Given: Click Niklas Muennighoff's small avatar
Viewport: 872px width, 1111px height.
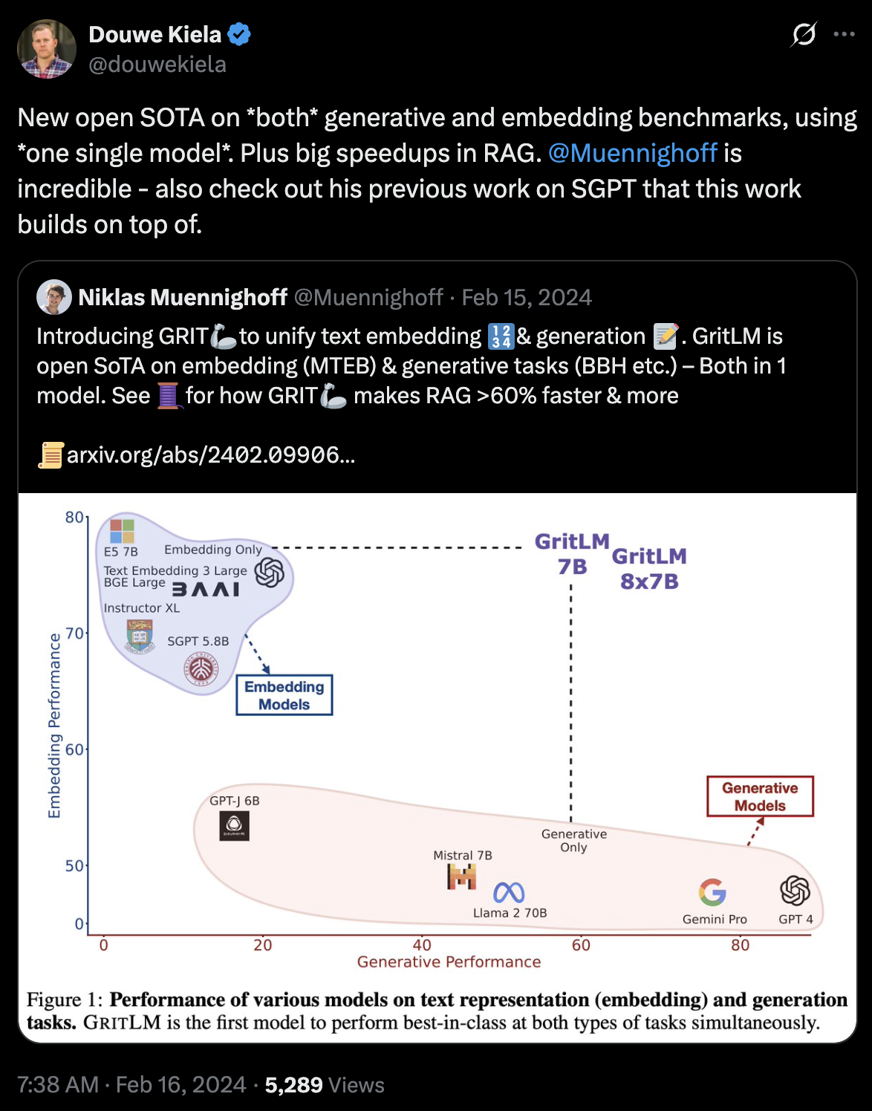Looking at the screenshot, I should [x=53, y=298].
